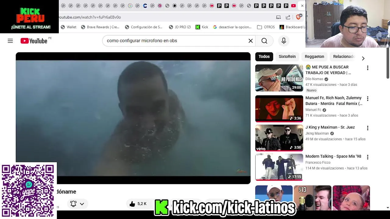Open the Short labeled $13
This screenshot has width=390, height=219.
coord(312,197)
